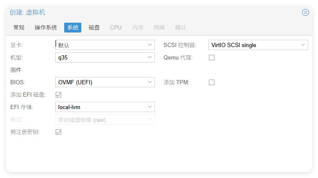This screenshot has width=318, height=178.
Task: Expand the 显卡 dropdown arrow
Action: point(150,45)
